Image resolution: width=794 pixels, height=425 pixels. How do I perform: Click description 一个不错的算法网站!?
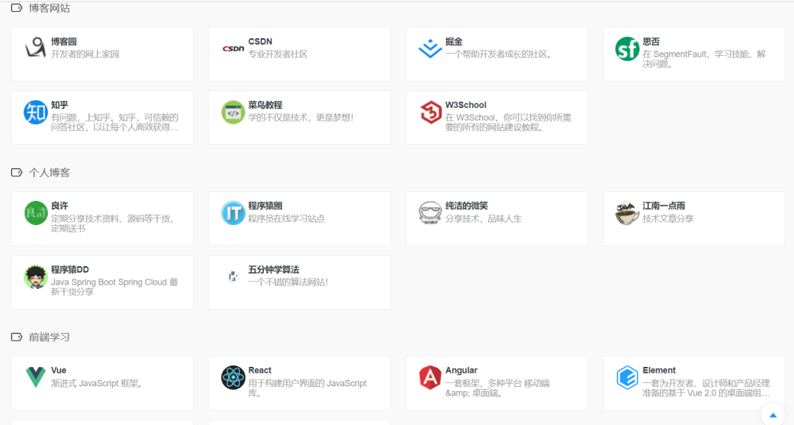coord(288,282)
